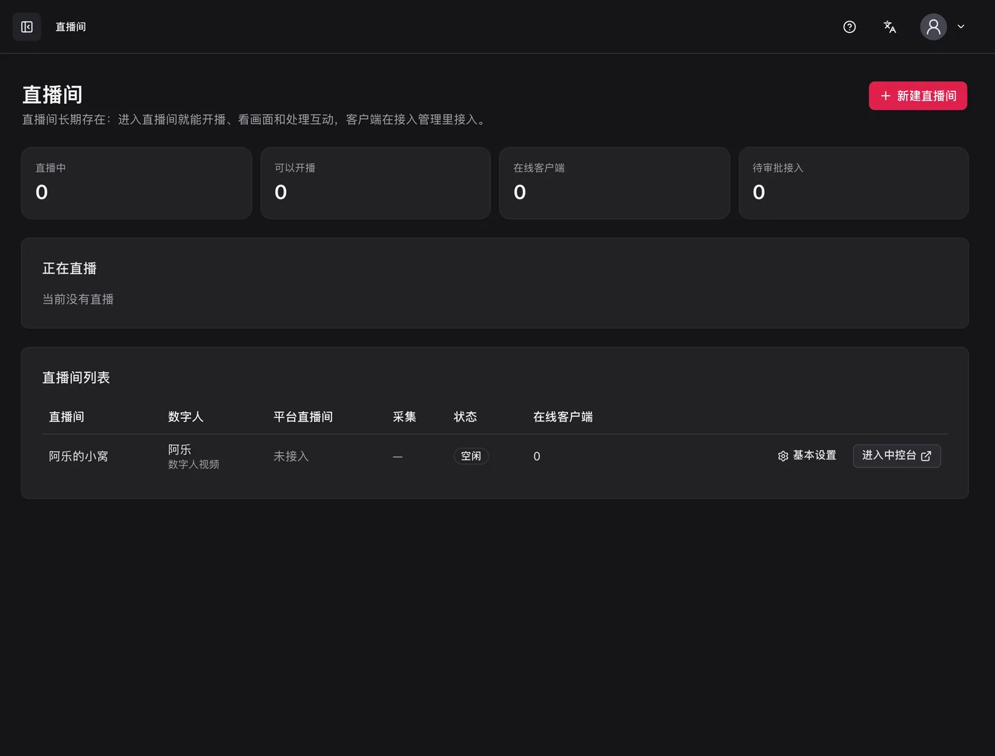Image resolution: width=995 pixels, height=756 pixels.
Task: Click the 直播间 breadcrumb in top bar
Action: tap(71, 27)
